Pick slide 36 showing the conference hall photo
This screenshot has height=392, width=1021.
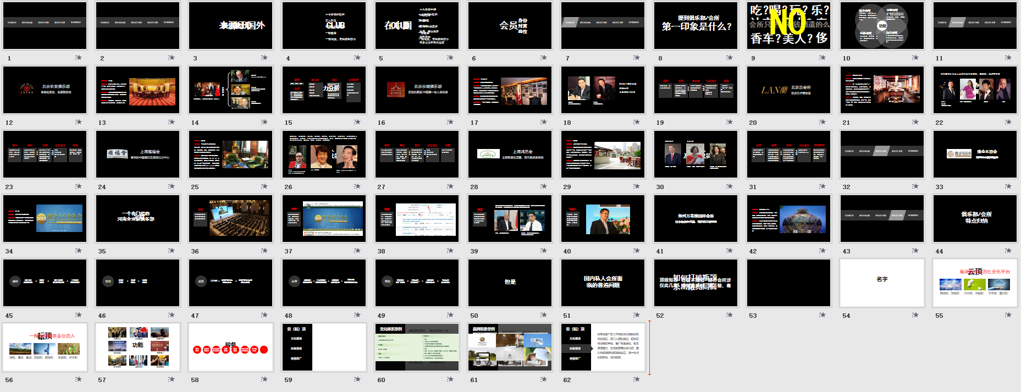click(x=230, y=218)
